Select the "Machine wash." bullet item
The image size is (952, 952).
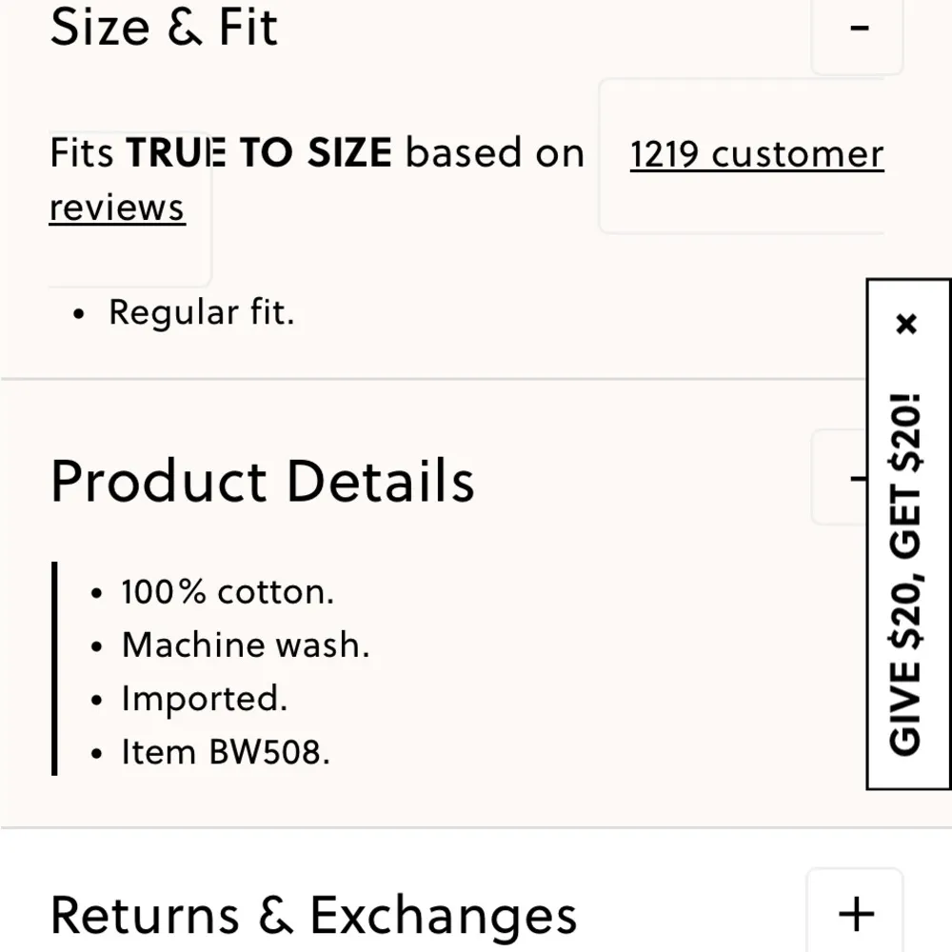pyautogui.click(x=245, y=645)
